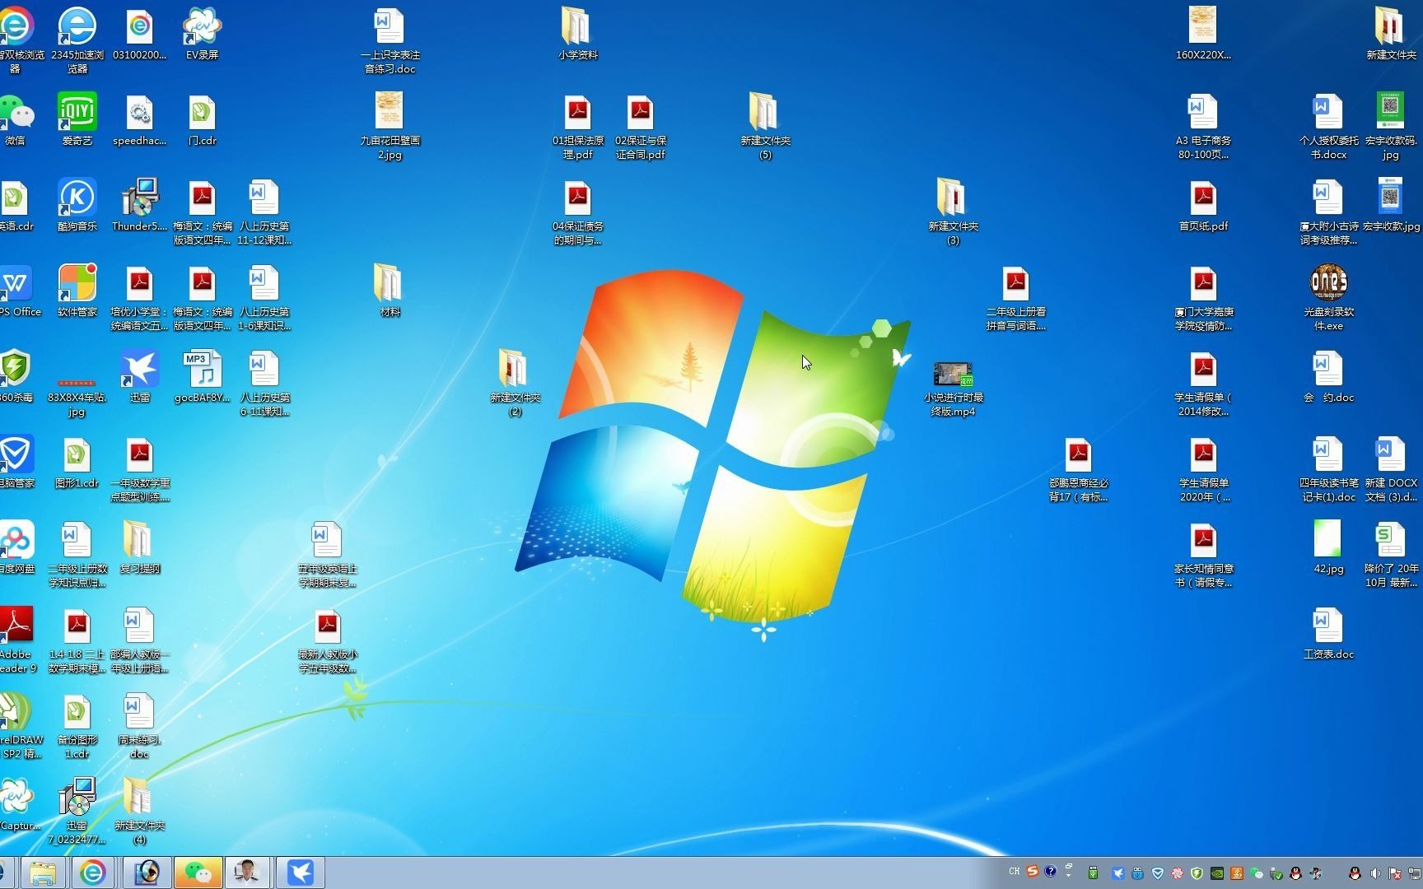Select 二年级上册看拼音写词语 PDF
The width and height of the screenshot is (1423, 889).
(1015, 297)
